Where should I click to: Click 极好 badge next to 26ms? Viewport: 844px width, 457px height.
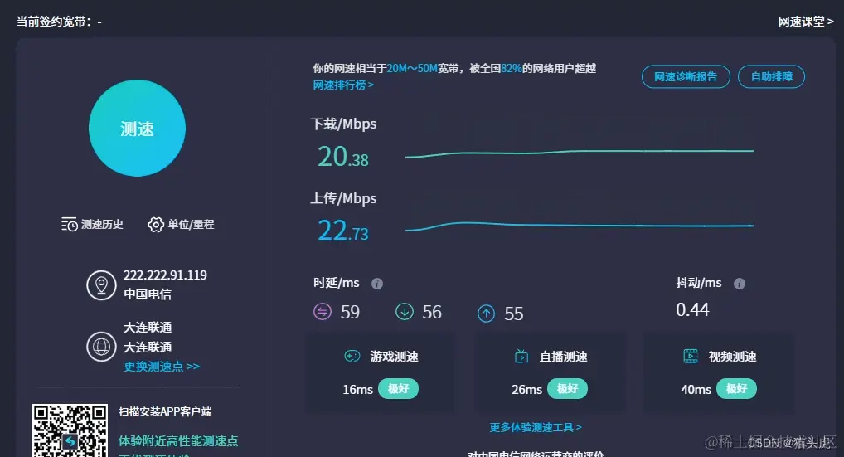coord(567,389)
